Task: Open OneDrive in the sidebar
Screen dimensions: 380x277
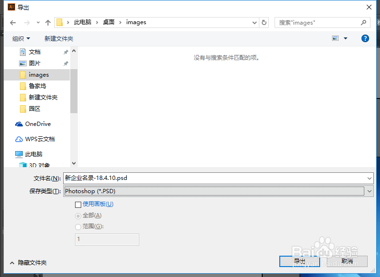Action: 37,124
